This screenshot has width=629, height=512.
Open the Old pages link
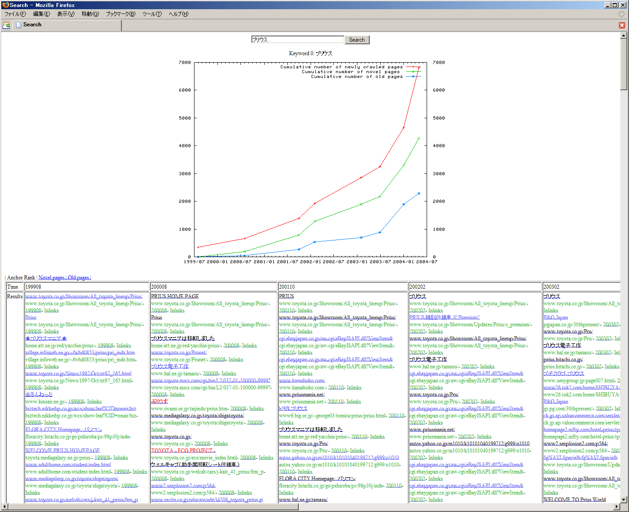[x=78, y=277]
